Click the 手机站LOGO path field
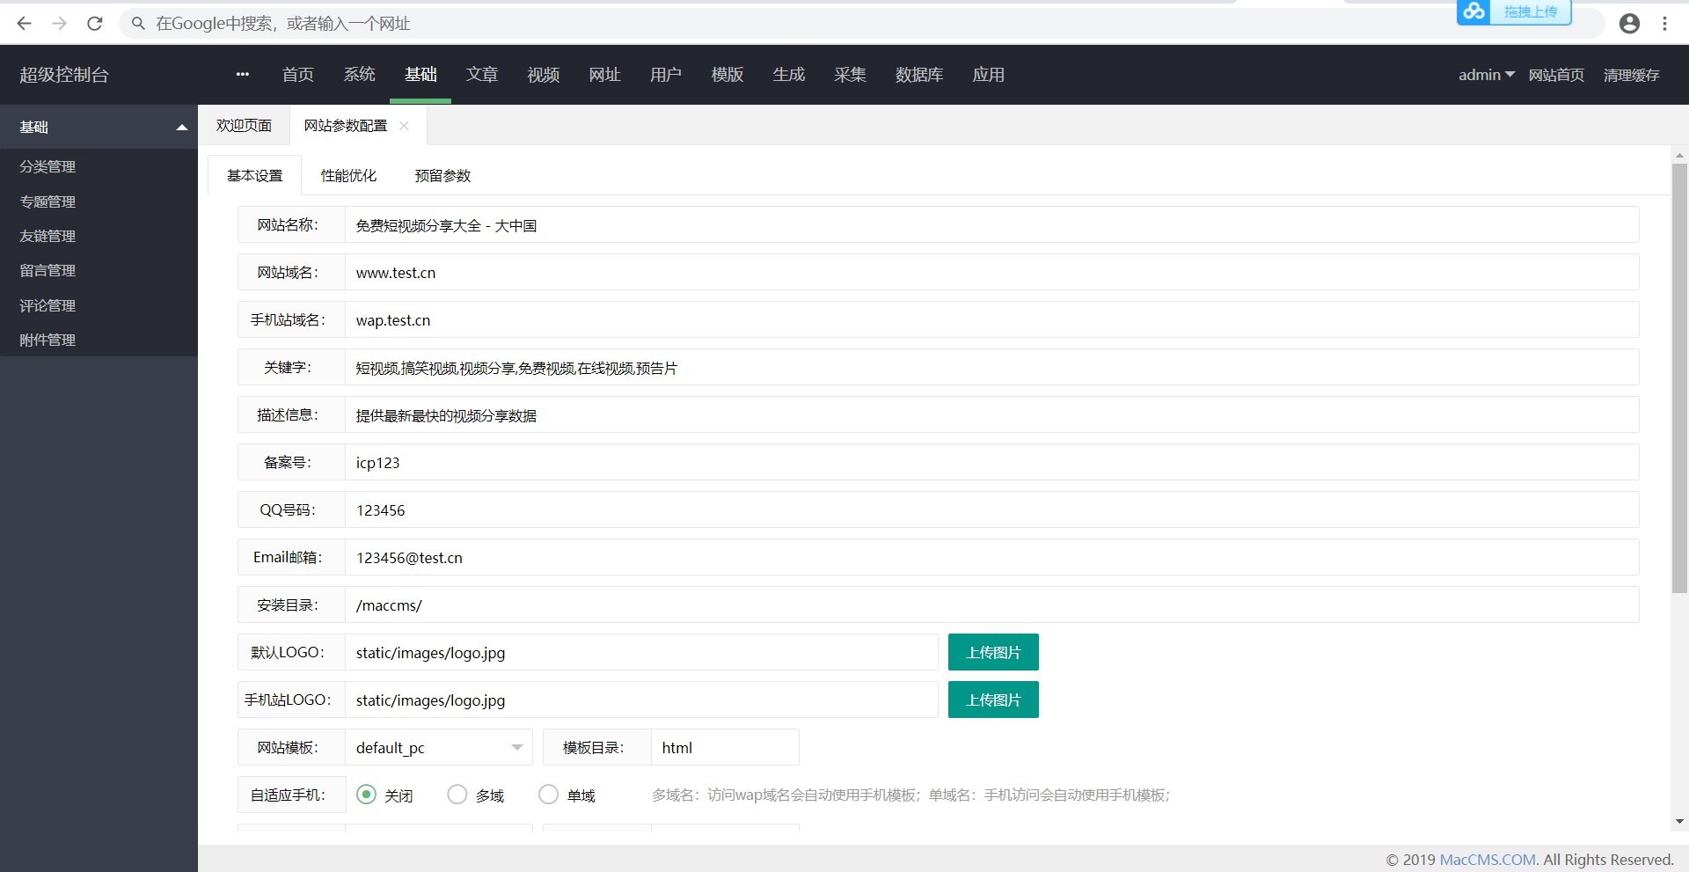Viewport: 1689px width, 872px height. 641,700
